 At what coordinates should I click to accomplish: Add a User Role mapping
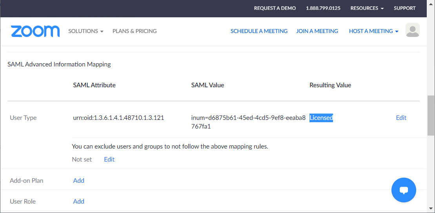click(79, 201)
